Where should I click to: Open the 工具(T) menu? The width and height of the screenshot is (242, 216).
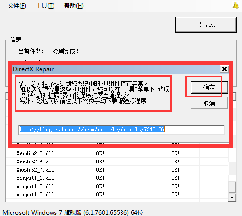[45, 6]
